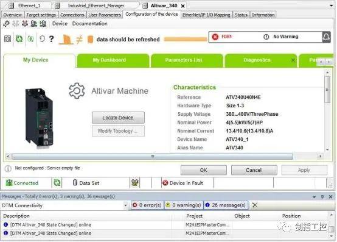Click the question mark help icon
The height and width of the screenshot is (242, 337).
tap(51, 39)
